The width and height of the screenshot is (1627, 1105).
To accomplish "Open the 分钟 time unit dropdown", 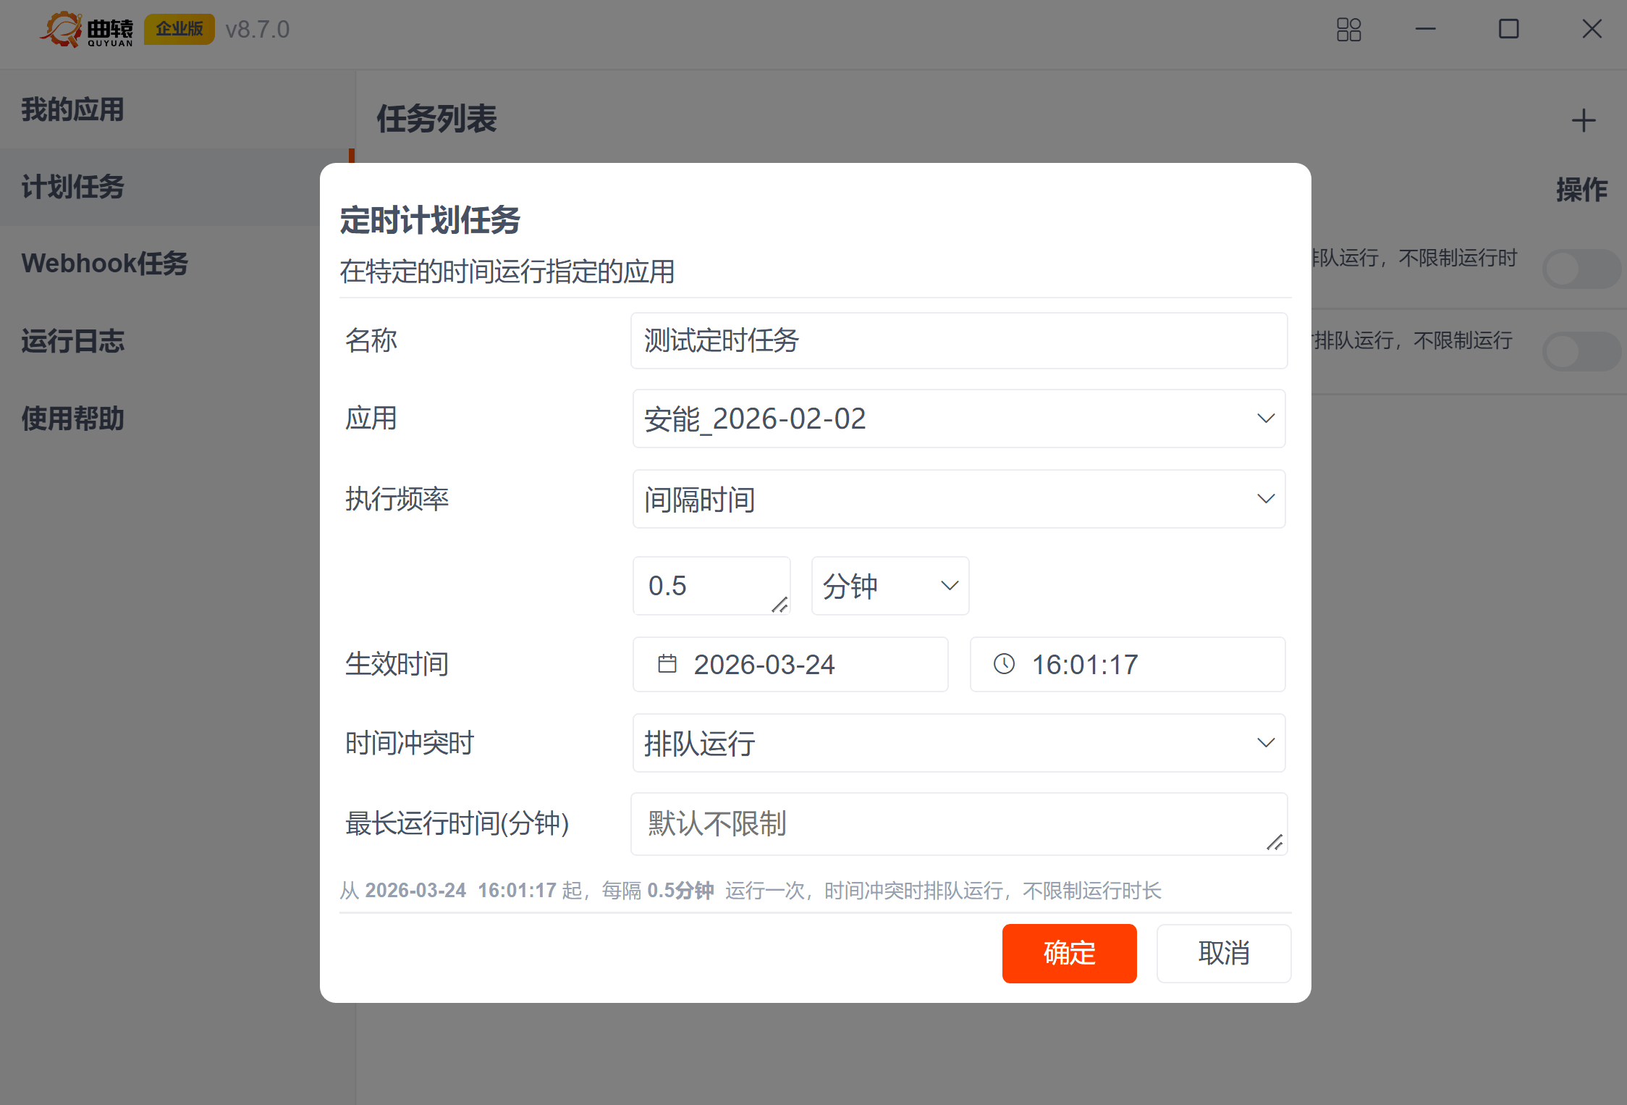I will [889, 586].
